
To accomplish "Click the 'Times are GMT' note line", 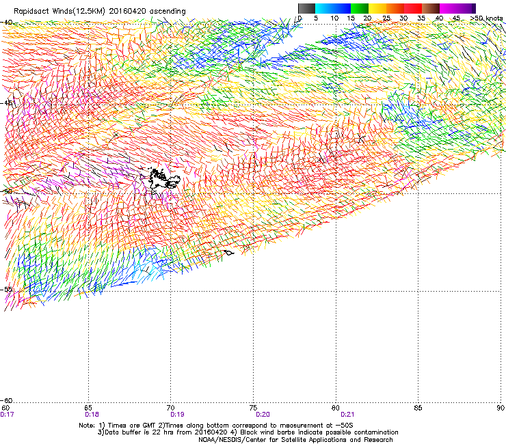I will pos(216,426).
